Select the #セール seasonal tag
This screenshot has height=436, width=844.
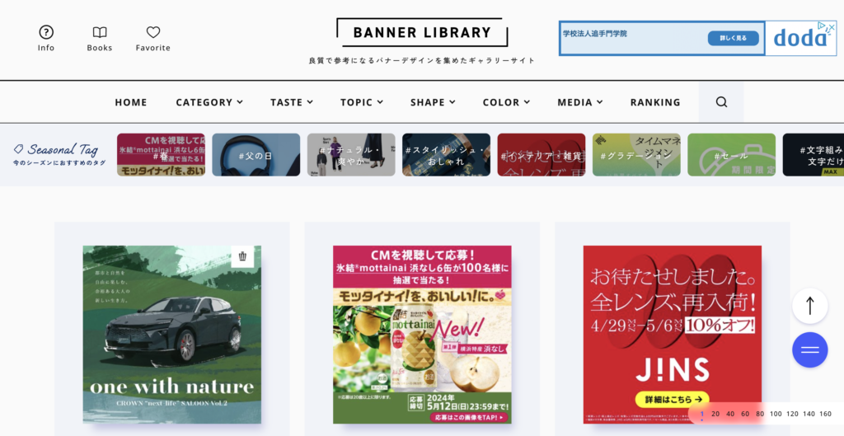tap(731, 155)
